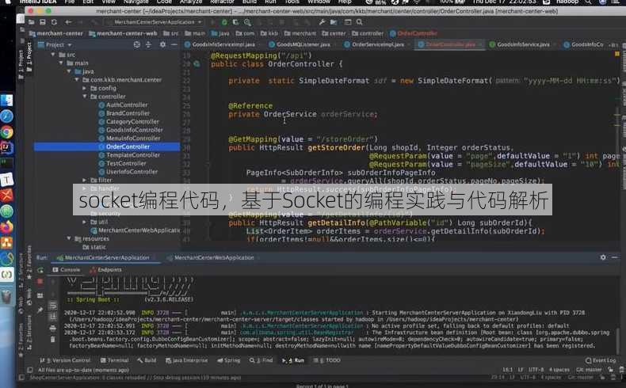
Task: Open Spring tool window
Action: 229,360
